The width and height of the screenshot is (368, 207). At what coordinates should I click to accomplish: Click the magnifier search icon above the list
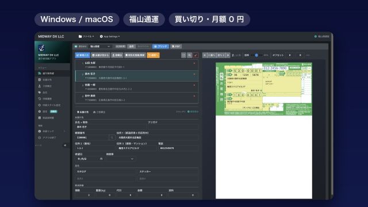click(x=189, y=55)
